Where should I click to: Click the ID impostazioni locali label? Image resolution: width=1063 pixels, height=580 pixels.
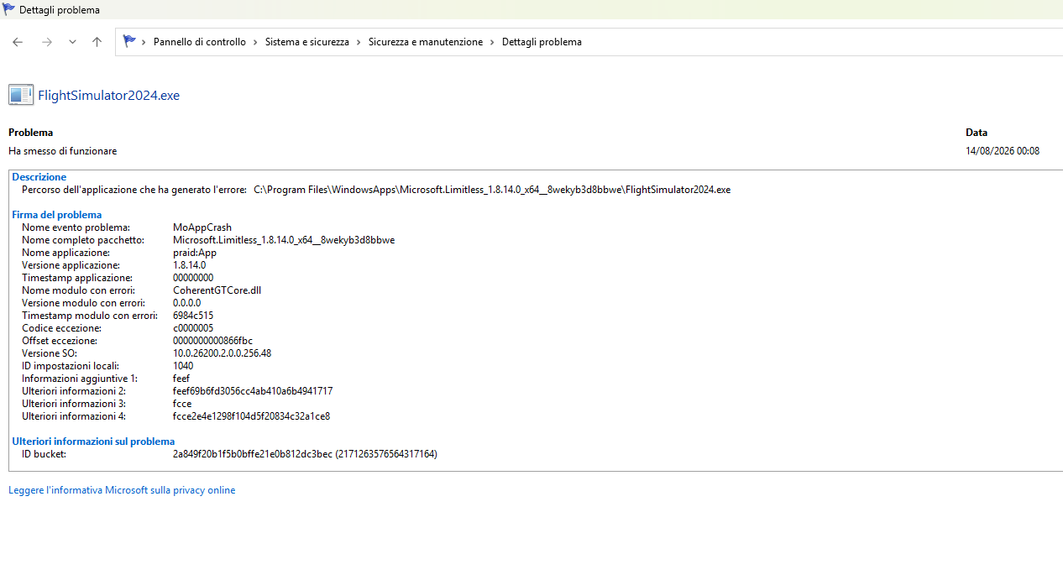click(x=71, y=366)
